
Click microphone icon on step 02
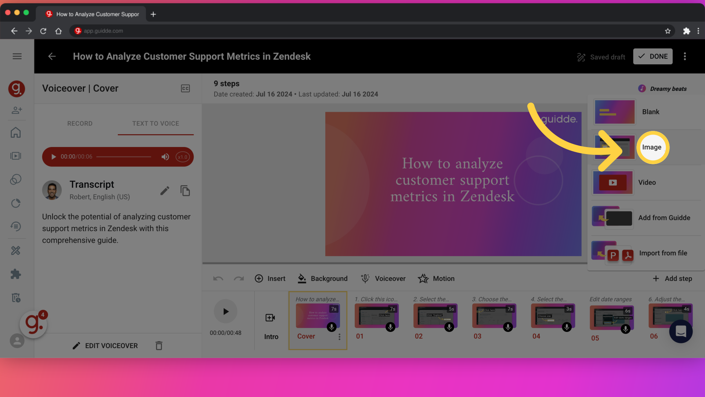(x=449, y=327)
